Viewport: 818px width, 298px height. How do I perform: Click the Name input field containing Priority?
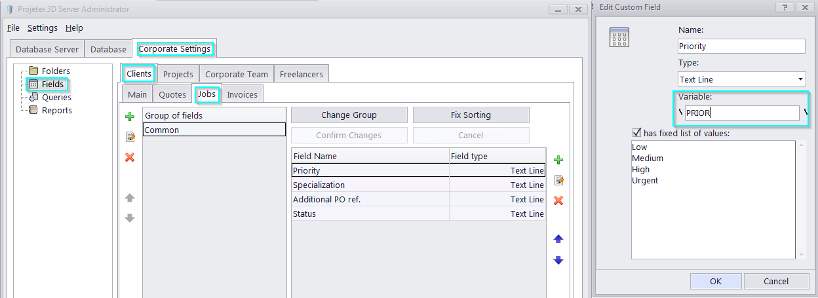point(741,46)
